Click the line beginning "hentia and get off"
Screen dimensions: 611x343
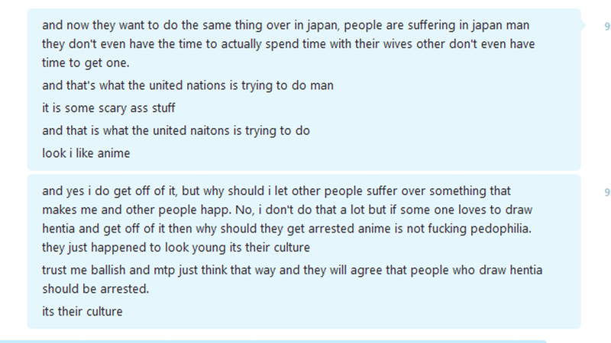(287, 229)
